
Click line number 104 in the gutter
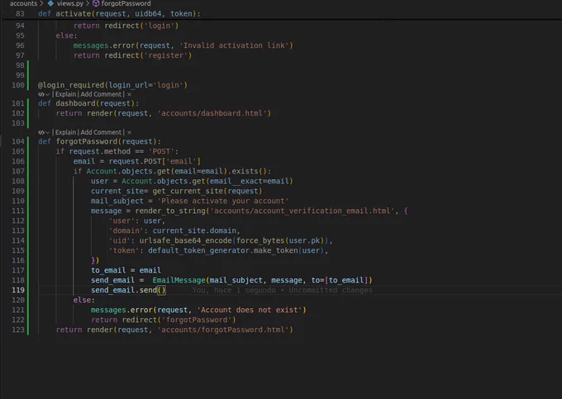click(18, 141)
